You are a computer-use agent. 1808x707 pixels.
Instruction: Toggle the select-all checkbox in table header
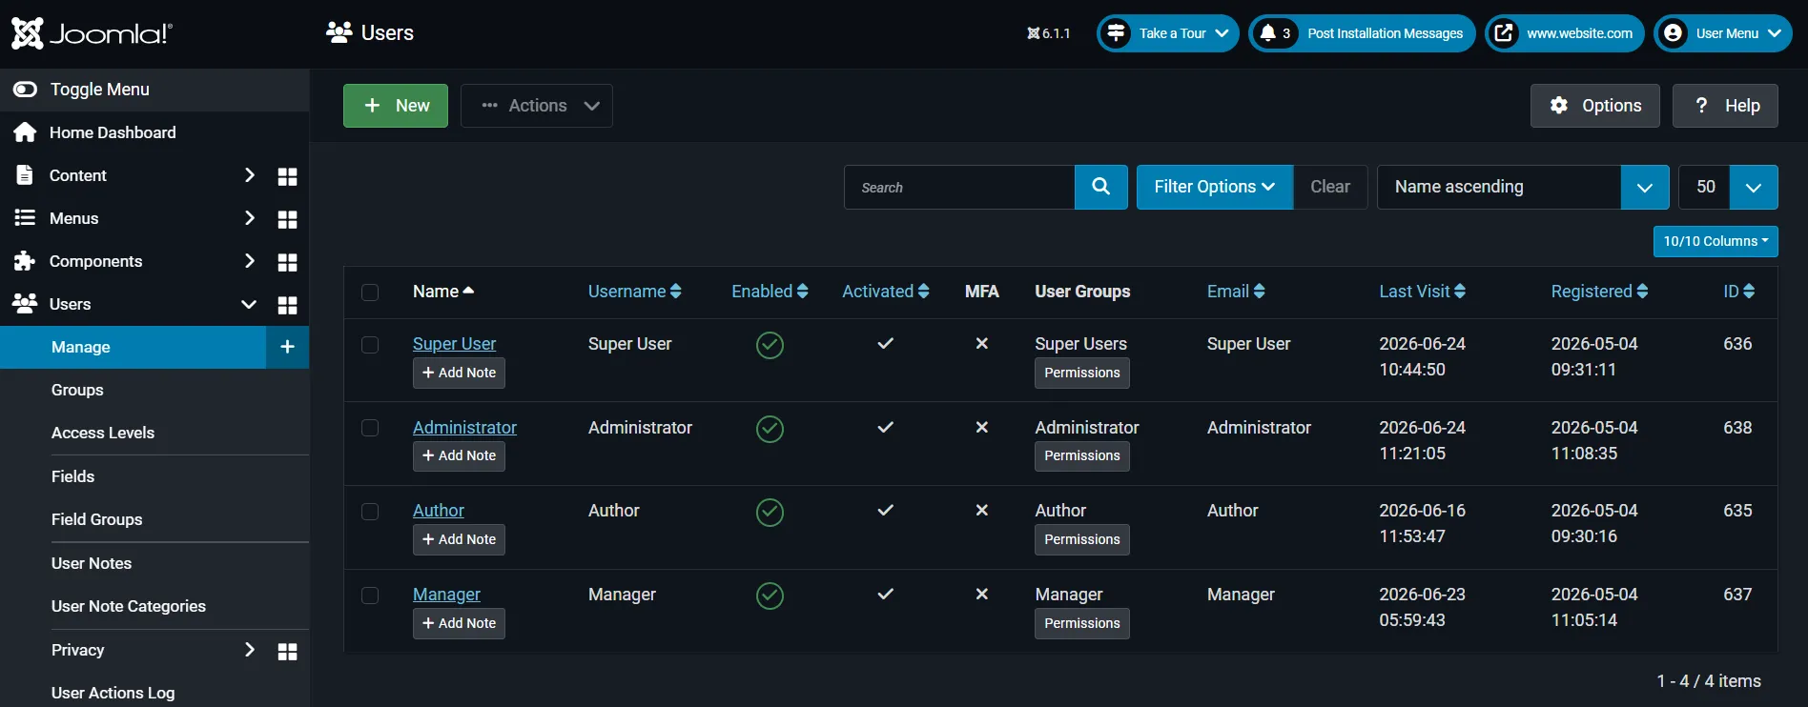pos(370,293)
